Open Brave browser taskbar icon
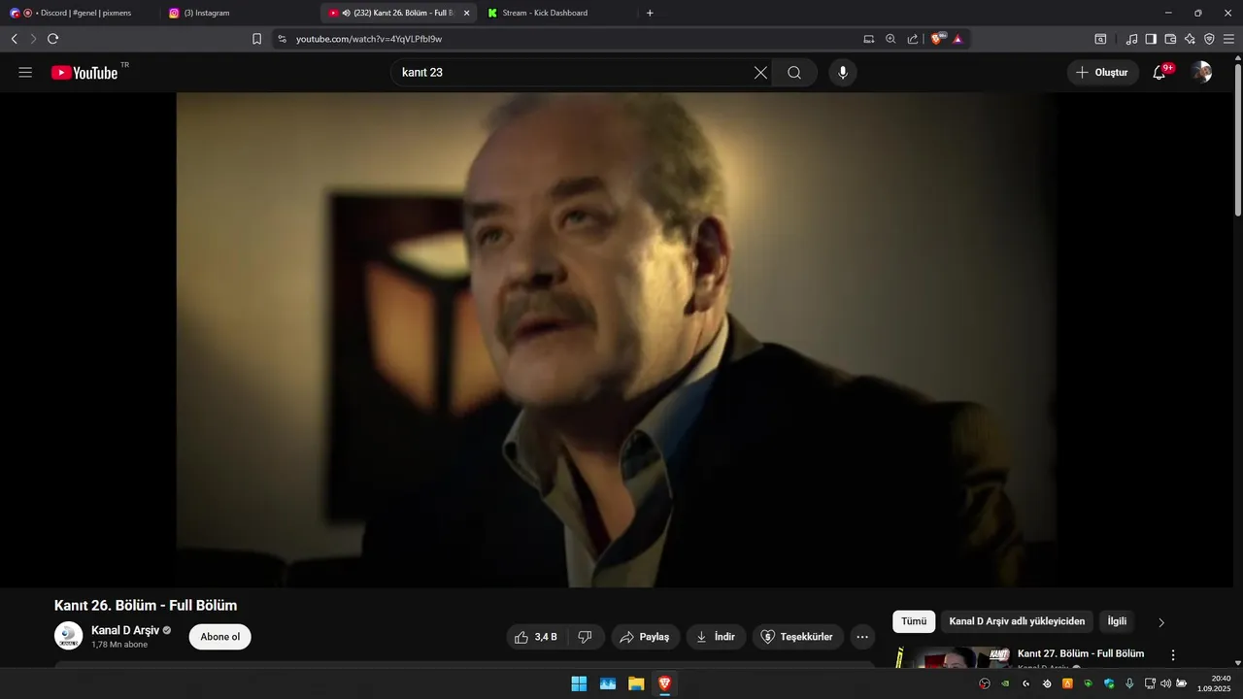1243x699 pixels. click(664, 683)
